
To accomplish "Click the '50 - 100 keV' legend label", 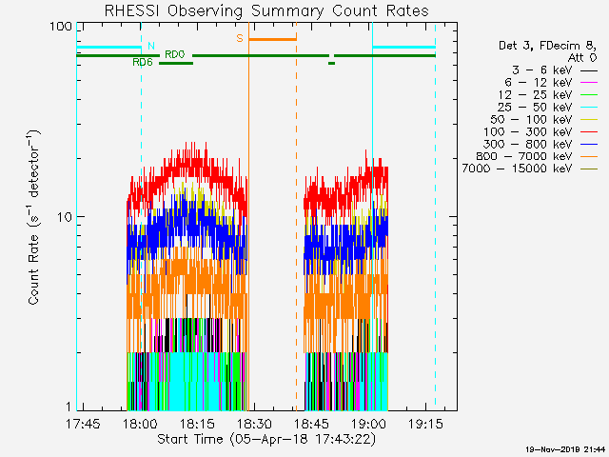I will point(531,119).
